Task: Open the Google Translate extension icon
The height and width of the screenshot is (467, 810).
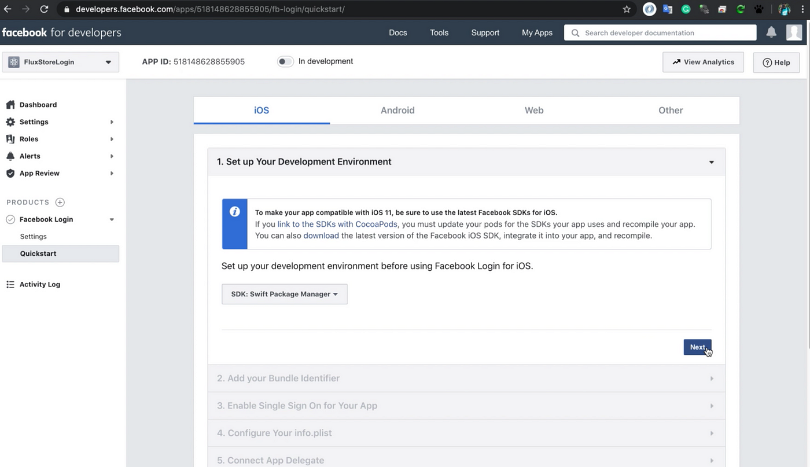Action: point(668,9)
